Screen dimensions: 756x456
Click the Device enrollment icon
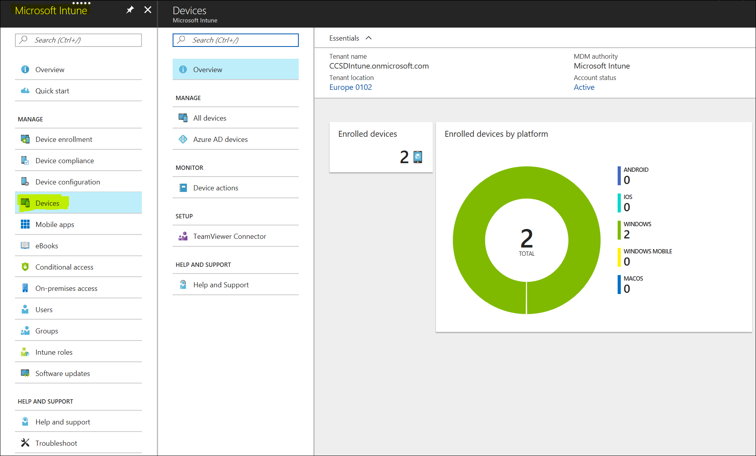[x=25, y=139]
